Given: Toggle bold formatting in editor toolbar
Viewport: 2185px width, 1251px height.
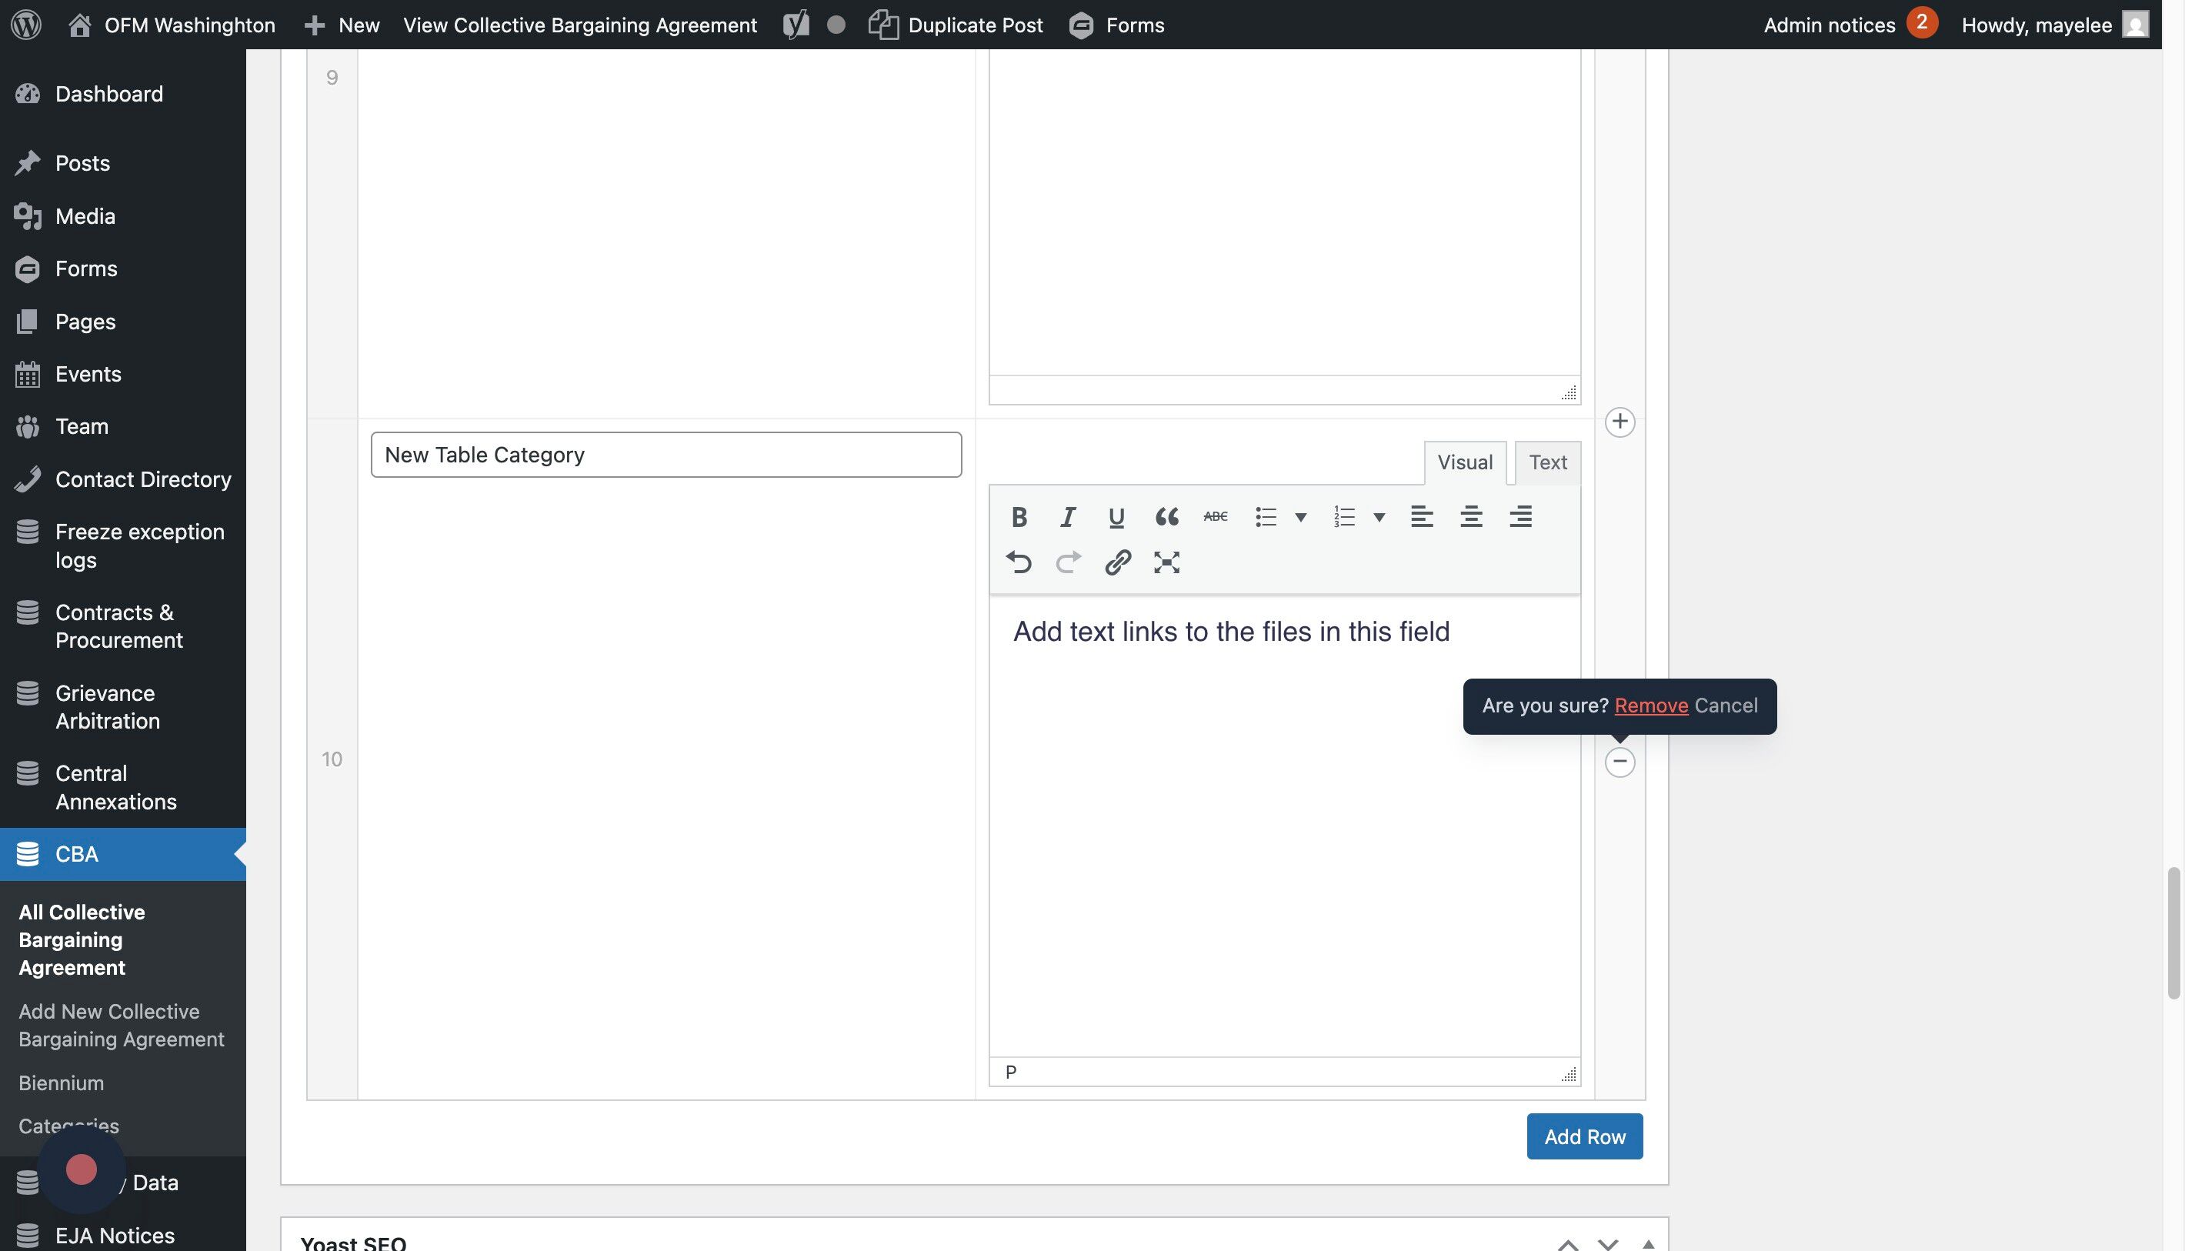Looking at the screenshot, I should pos(1019,516).
